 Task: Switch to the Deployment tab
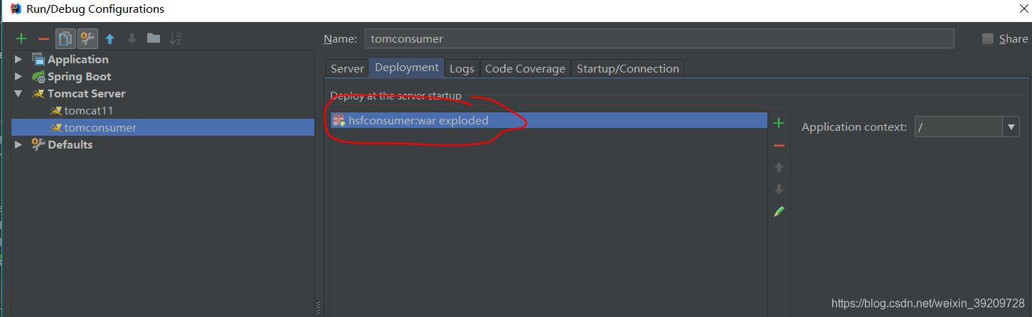point(407,68)
